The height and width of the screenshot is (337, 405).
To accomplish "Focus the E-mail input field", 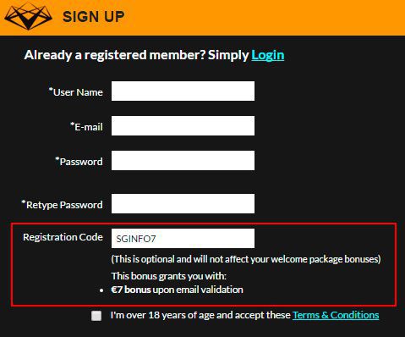I will (x=183, y=125).
